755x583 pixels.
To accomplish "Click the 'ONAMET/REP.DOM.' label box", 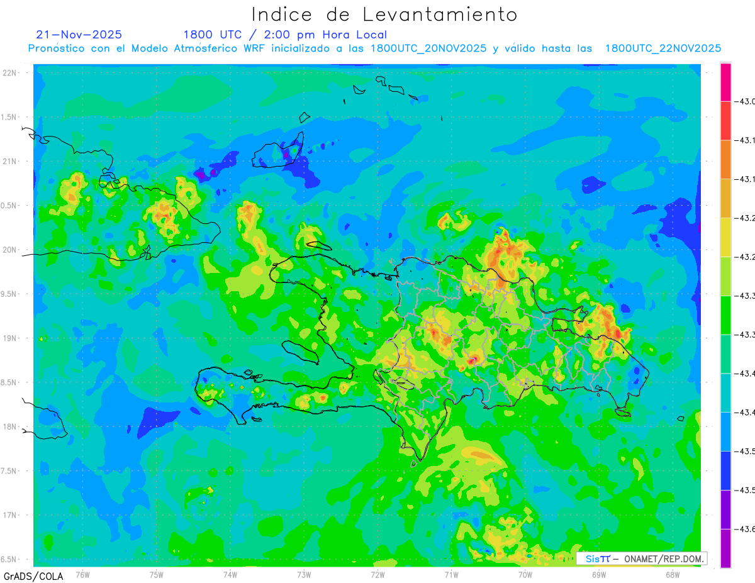I will (x=642, y=558).
